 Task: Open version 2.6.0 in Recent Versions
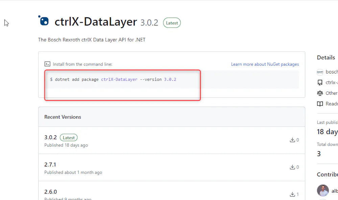point(50,192)
